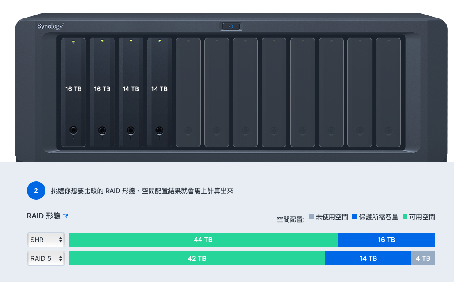Click the 保護所需容量 legend swatch
Viewport: 454px width, 282px height.
click(x=355, y=217)
